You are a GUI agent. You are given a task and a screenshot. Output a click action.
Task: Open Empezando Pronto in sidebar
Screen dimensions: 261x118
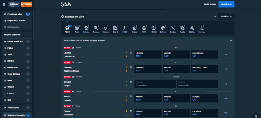click(x=17, y=20)
